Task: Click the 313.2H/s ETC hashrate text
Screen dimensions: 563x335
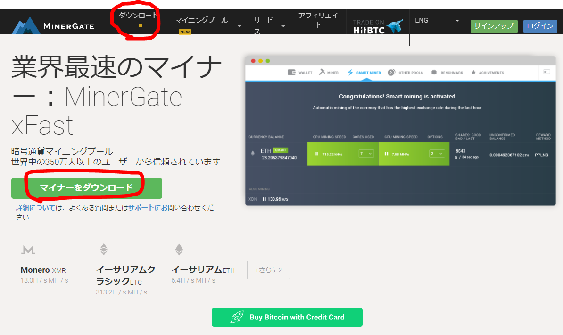Action: [121, 292]
